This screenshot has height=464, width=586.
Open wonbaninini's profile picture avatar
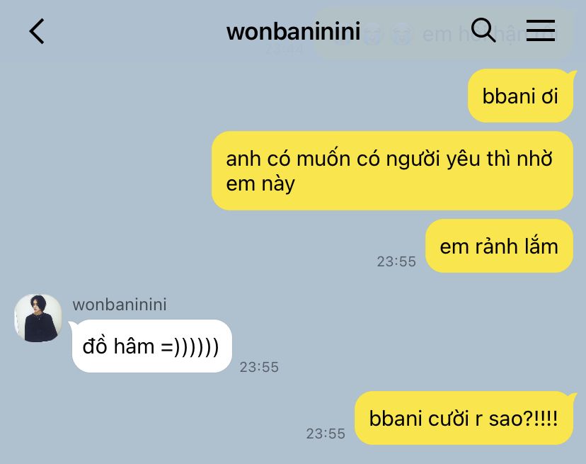[38, 318]
